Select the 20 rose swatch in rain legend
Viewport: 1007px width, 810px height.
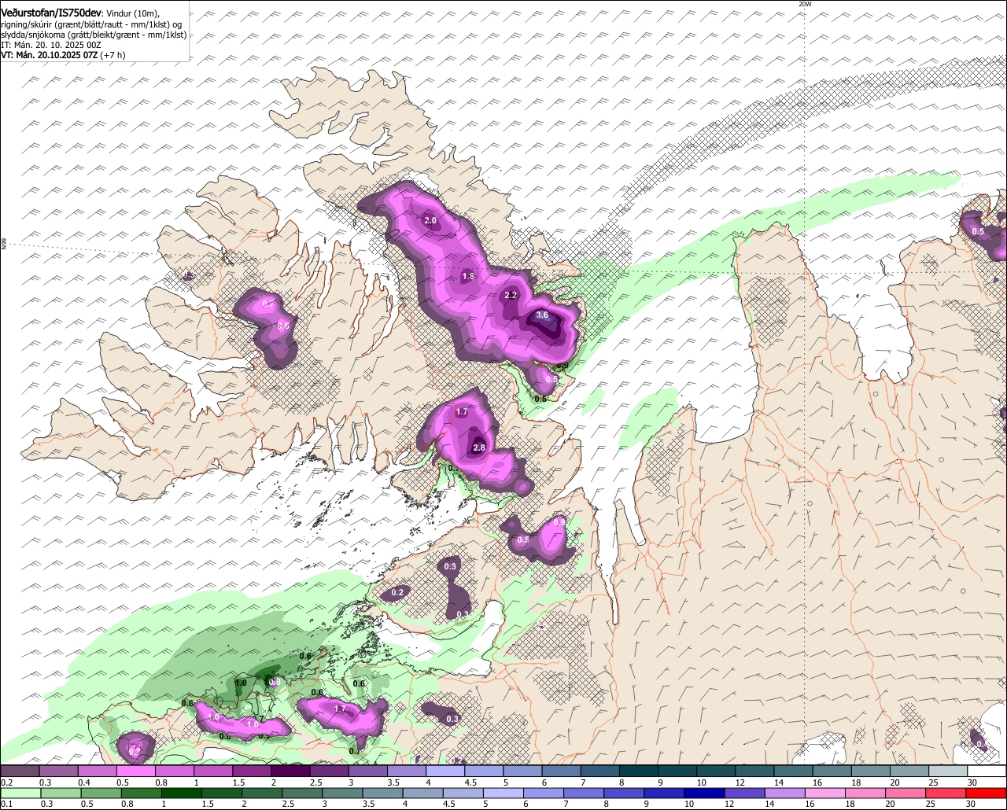pos(906,793)
